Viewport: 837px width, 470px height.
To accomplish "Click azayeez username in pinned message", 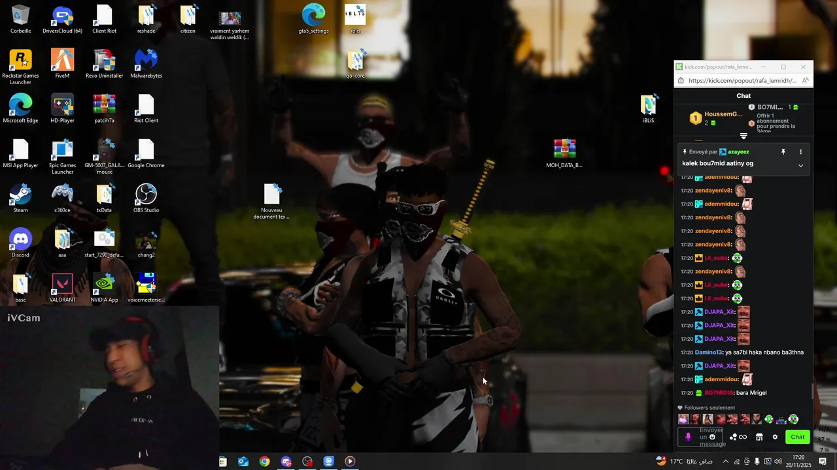I will [739, 152].
